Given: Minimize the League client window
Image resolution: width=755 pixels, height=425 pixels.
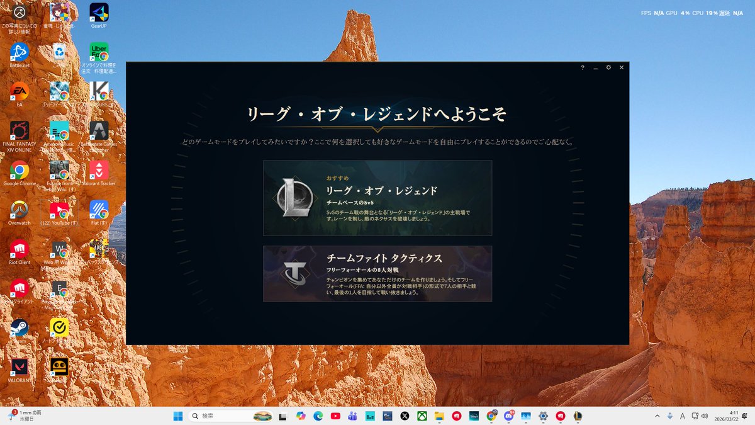Looking at the screenshot, I should (x=595, y=67).
